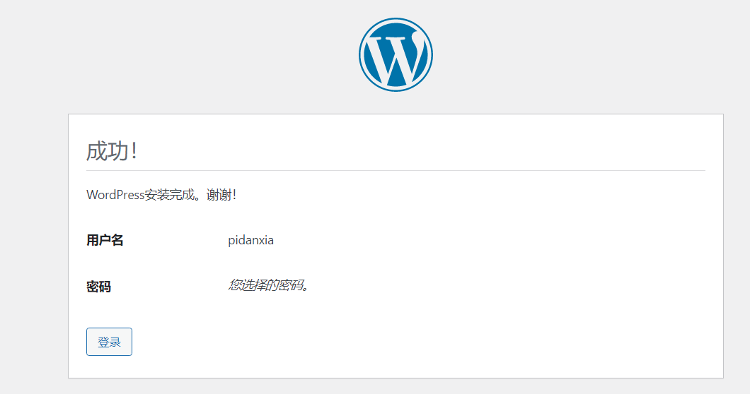
Task: Click the username value pidanxia
Action: pyautogui.click(x=250, y=240)
